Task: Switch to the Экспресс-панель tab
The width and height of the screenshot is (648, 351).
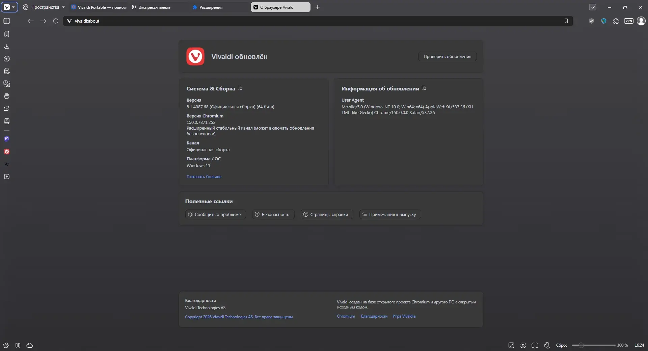Action: point(159,7)
